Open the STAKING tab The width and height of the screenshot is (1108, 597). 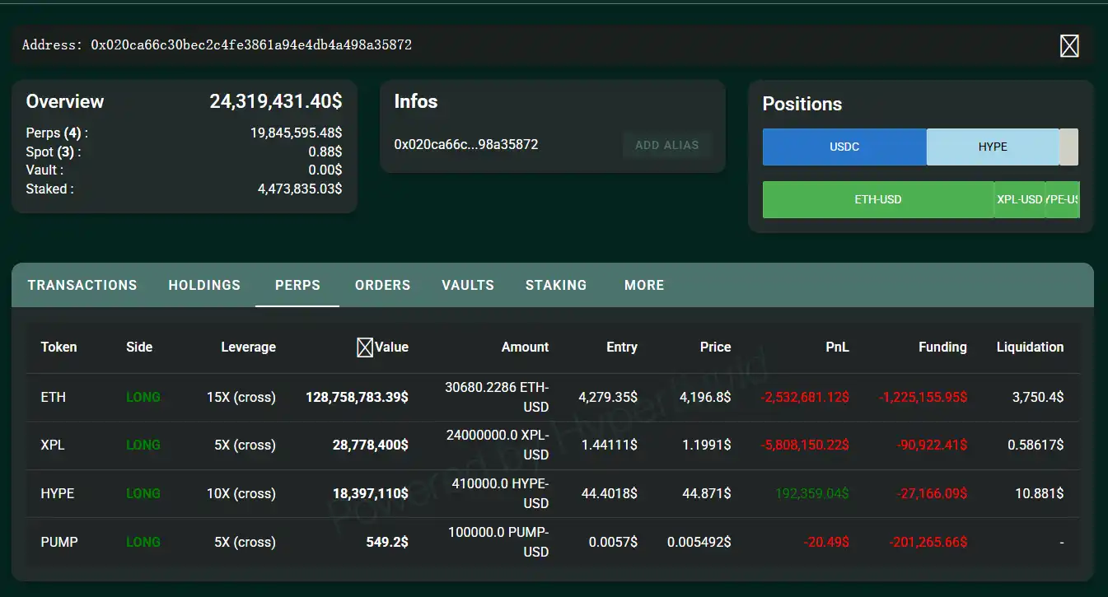click(x=556, y=285)
